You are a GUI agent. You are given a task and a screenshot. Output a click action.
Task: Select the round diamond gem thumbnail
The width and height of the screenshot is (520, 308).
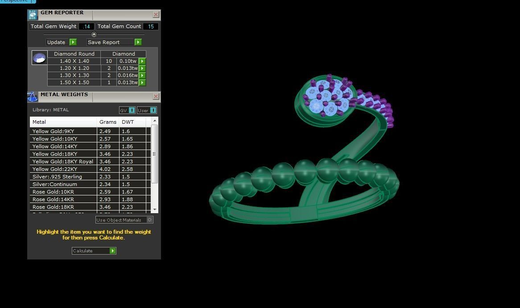(x=39, y=58)
